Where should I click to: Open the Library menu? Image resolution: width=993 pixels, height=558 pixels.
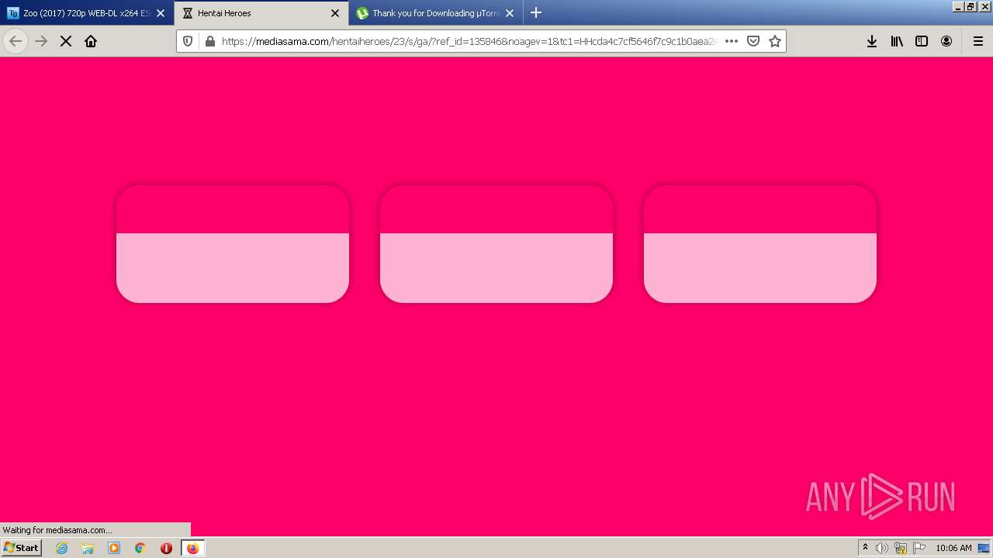897,41
